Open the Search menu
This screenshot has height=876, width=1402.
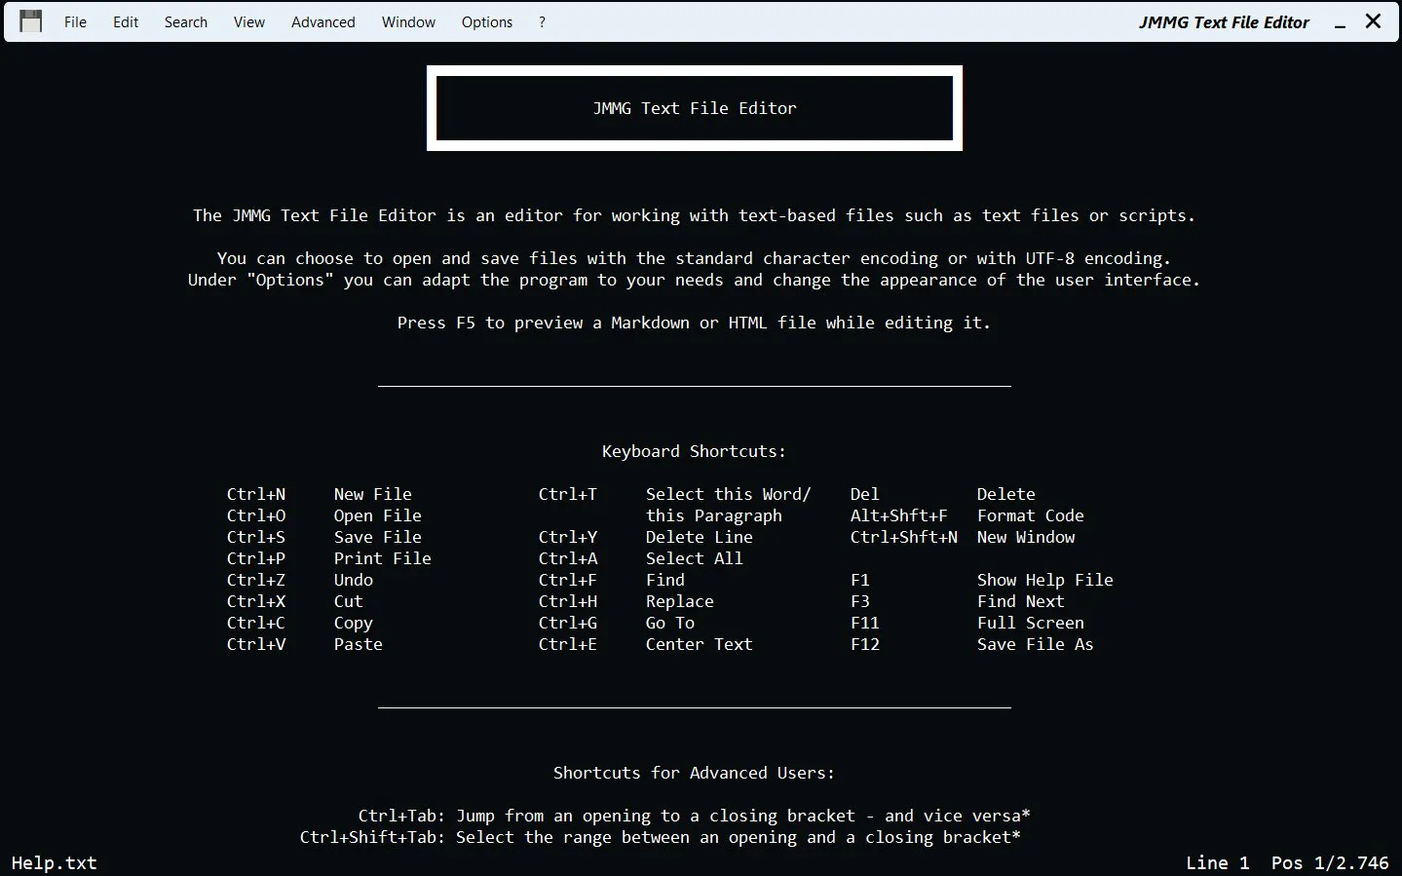click(186, 21)
